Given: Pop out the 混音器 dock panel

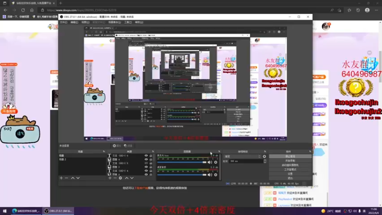Looking at the screenshot, I should coord(219,151).
